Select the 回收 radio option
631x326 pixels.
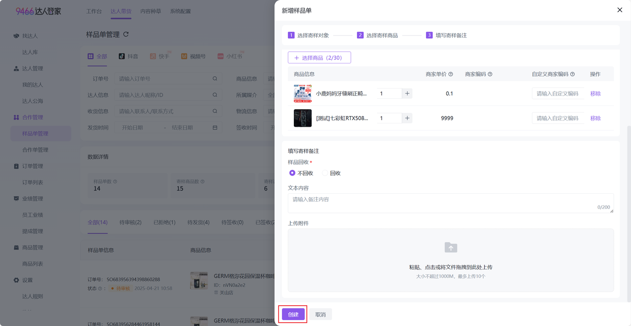pos(331,173)
